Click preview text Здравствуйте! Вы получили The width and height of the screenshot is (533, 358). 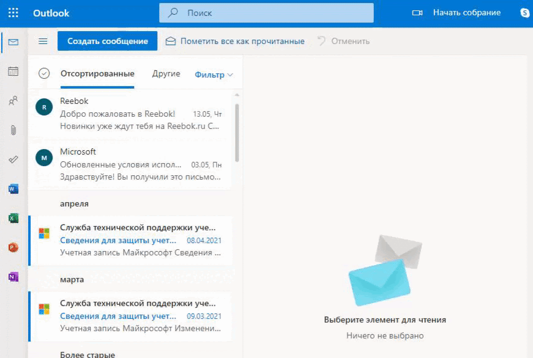(140, 177)
